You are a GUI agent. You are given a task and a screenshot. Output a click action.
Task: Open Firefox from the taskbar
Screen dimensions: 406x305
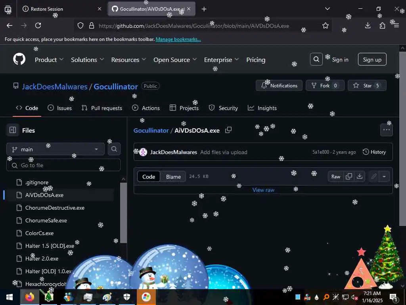point(30,297)
